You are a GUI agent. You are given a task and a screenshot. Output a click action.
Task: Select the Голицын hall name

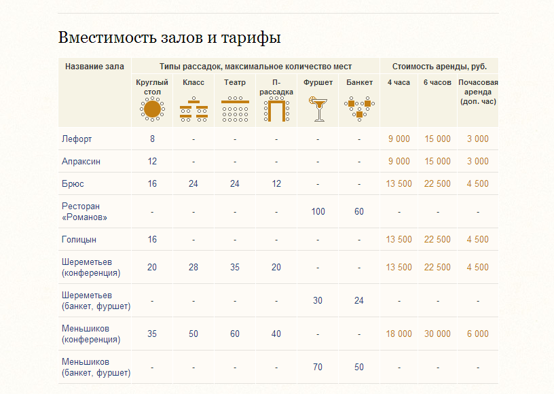point(79,240)
